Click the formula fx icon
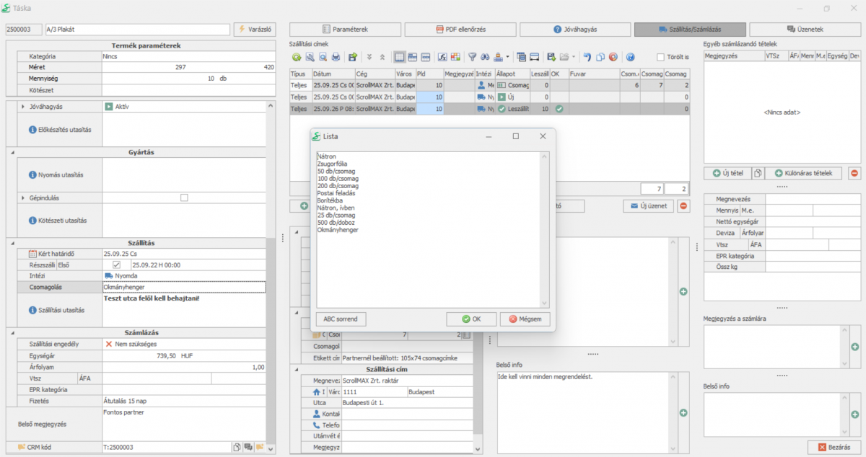This screenshot has width=866, height=457. [x=442, y=57]
